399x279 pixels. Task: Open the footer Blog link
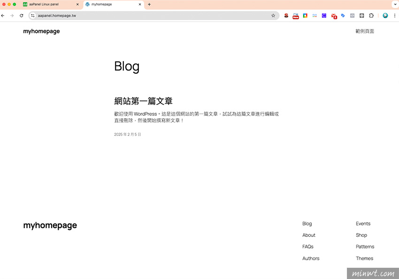point(307,224)
